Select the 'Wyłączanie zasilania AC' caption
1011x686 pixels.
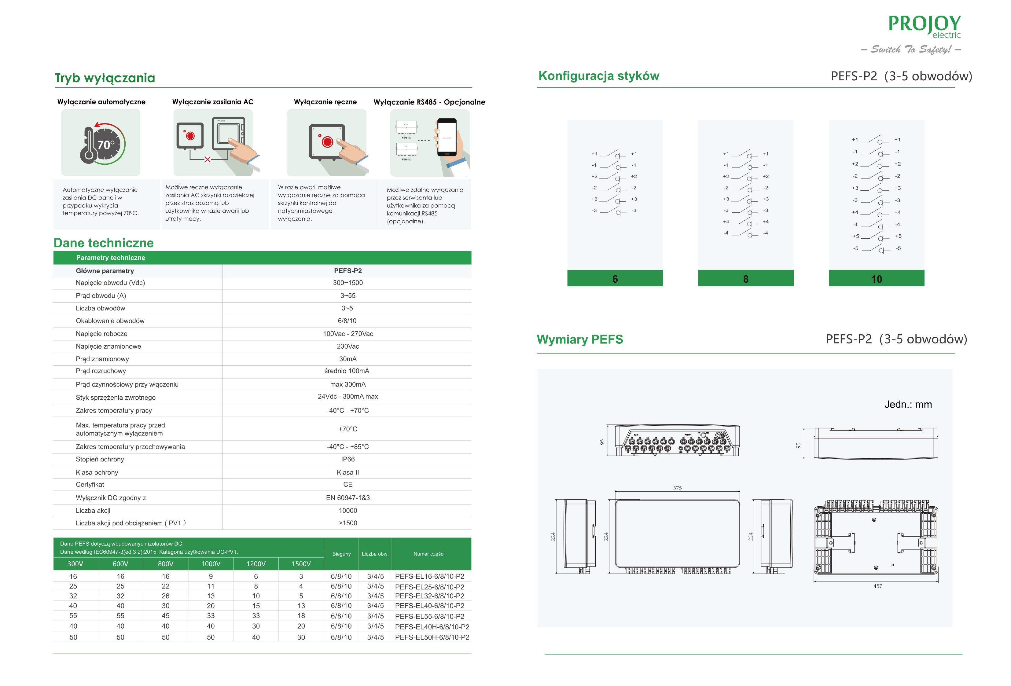pos(213,102)
